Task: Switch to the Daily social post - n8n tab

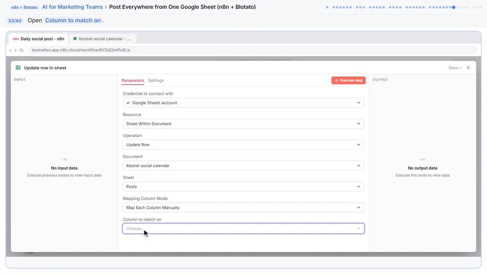Action: click(38, 39)
